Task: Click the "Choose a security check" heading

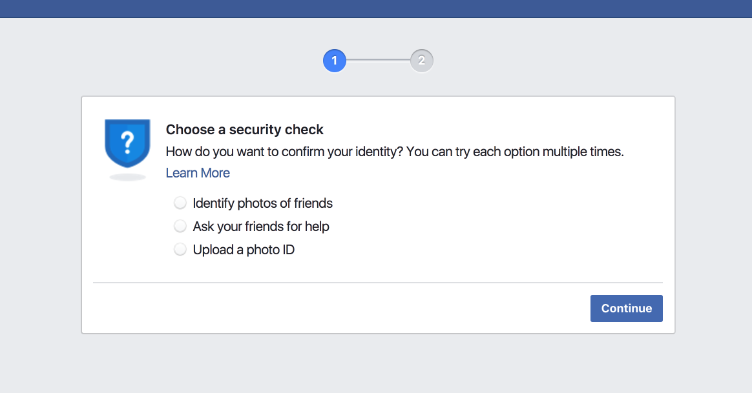Action: [245, 130]
